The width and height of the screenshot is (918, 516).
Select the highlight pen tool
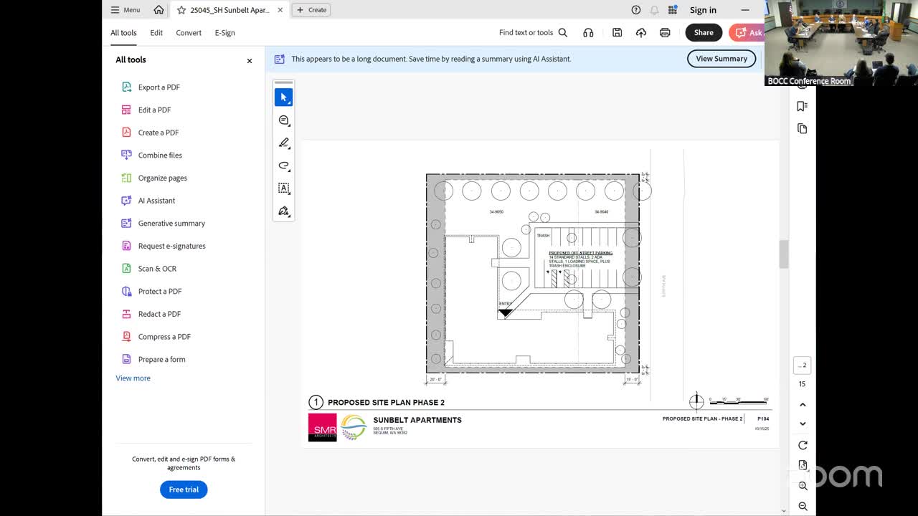(x=283, y=143)
